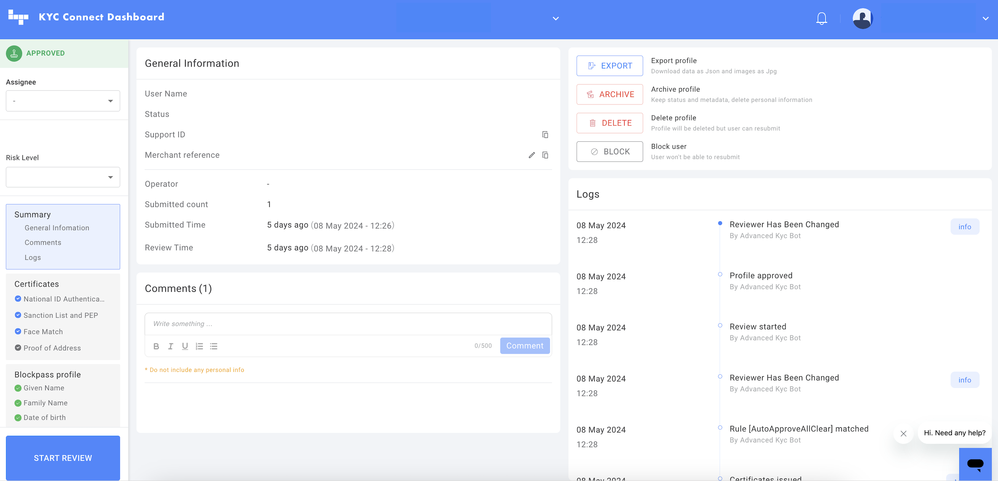Click the Comment submit button

coord(524,346)
